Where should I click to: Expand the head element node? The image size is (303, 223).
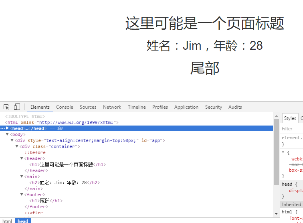point(7,128)
